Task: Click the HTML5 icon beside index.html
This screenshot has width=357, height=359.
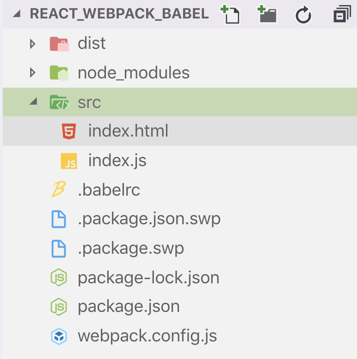Action: (69, 131)
